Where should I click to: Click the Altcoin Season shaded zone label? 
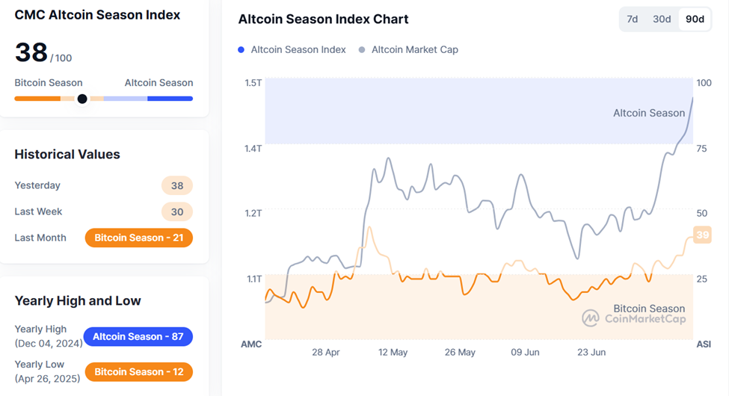[x=648, y=113]
